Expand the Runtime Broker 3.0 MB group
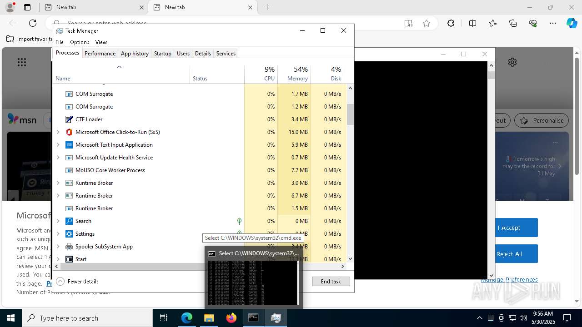 pos(58,183)
